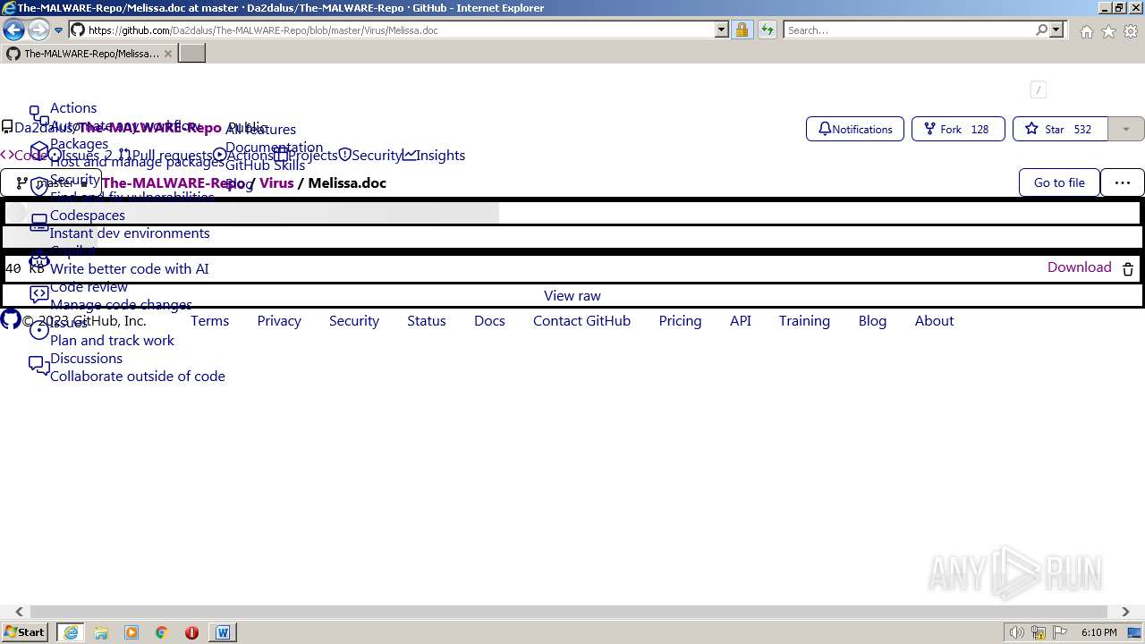Click the Actions workflow icon

[39, 115]
